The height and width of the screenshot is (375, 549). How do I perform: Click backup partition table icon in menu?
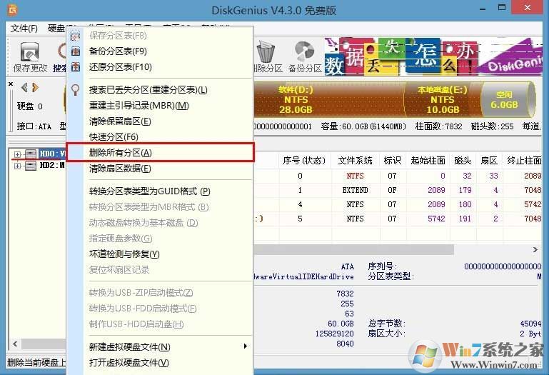[76, 51]
